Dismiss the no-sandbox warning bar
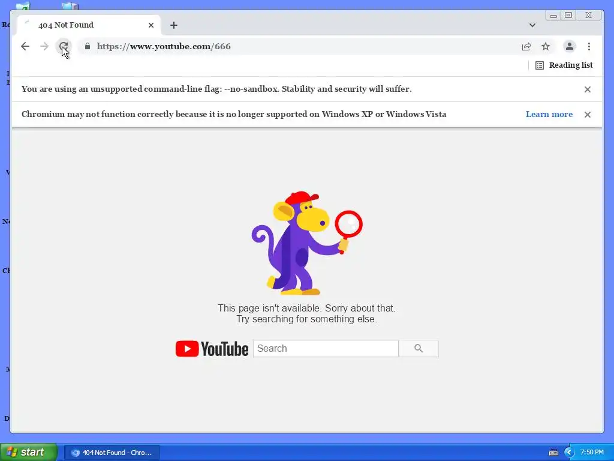 588,89
